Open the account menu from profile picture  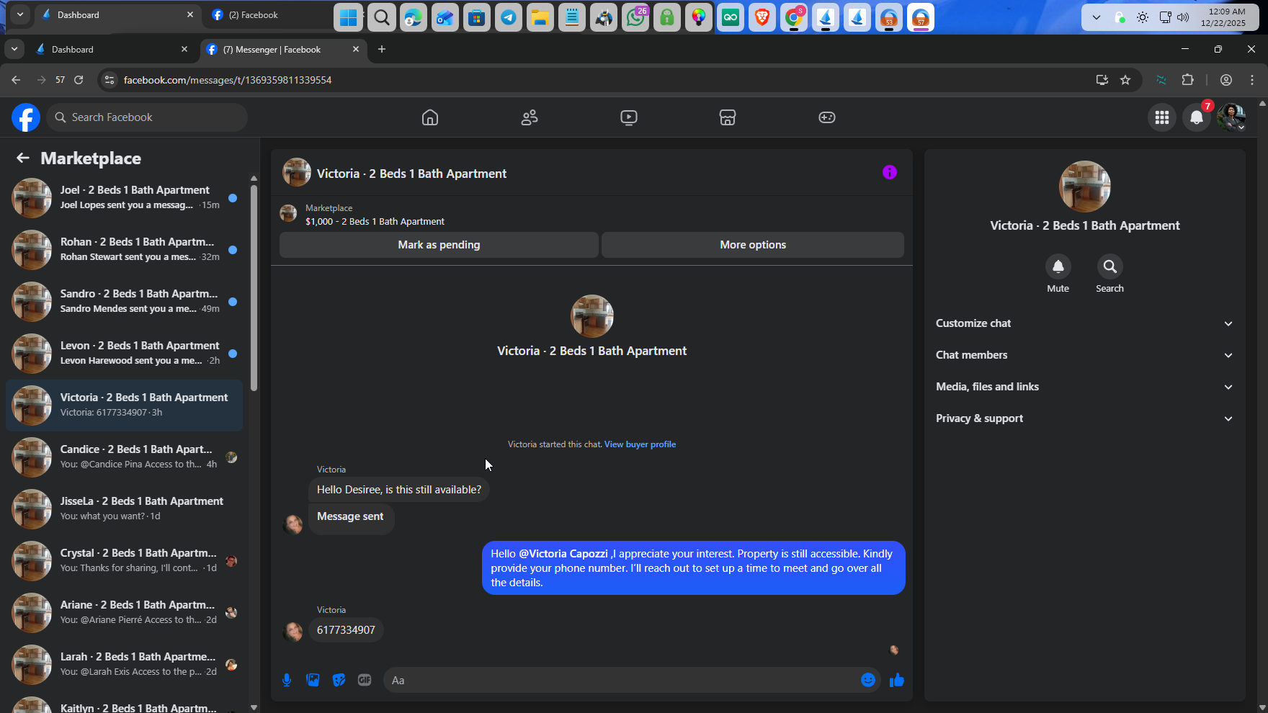[1231, 117]
